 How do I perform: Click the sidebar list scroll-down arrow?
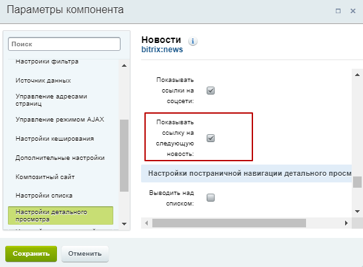[x=124, y=224]
